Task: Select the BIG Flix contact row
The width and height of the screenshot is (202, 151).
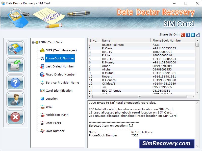Action: (x=142, y=59)
